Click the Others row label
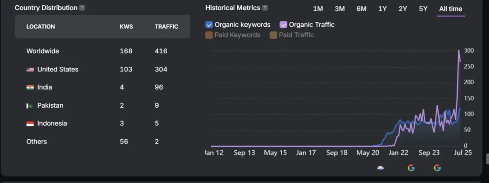This screenshot has height=183, width=489. click(36, 142)
